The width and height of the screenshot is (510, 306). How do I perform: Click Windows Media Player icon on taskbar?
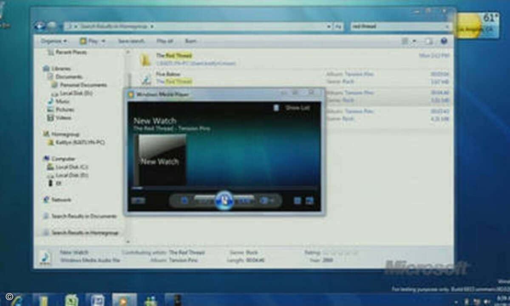[x=125, y=300]
